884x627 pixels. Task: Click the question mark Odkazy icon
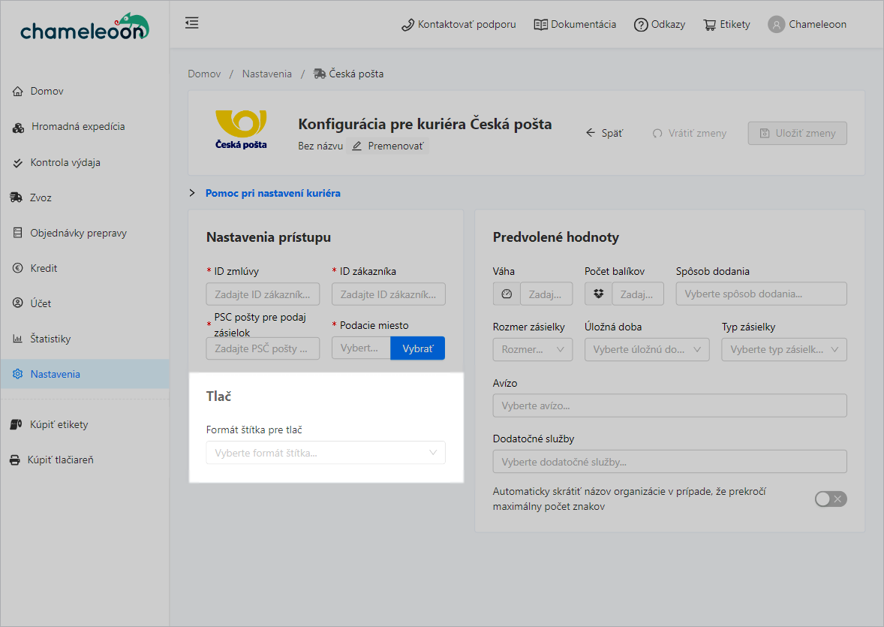pyautogui.click(x=641, y=25)
